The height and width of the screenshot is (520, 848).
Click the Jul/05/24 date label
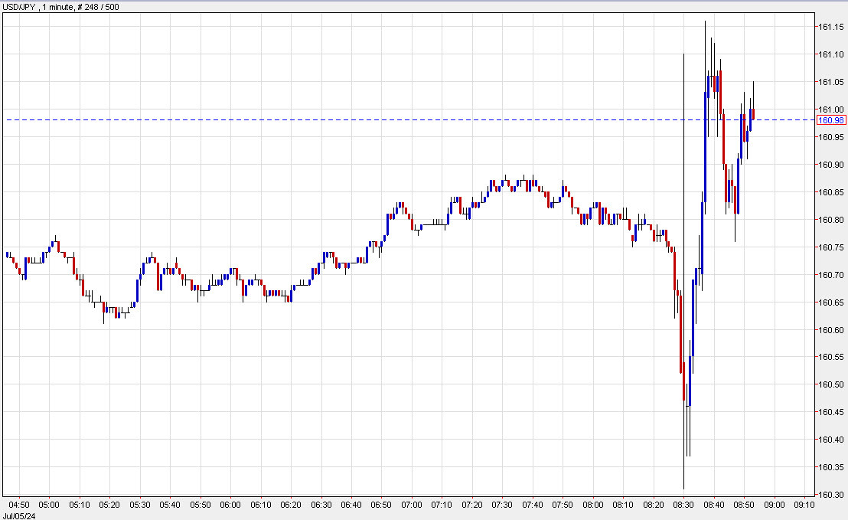19,516
